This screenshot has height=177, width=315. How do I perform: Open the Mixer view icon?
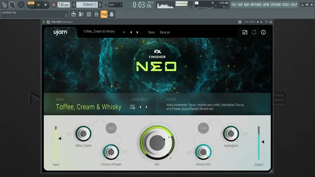pyautogui.click(x=96, y=14)
